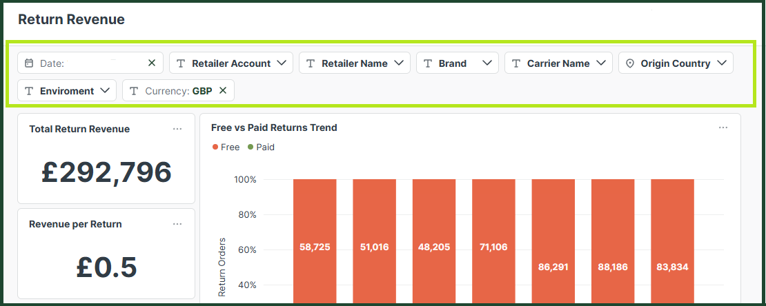The height and width of the screenshot is (306, 766).
Task: Click the bar labeled 83,834
Action: click(x=672, y=241)
